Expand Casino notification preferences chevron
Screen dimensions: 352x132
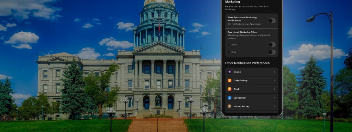click(275, 72)
